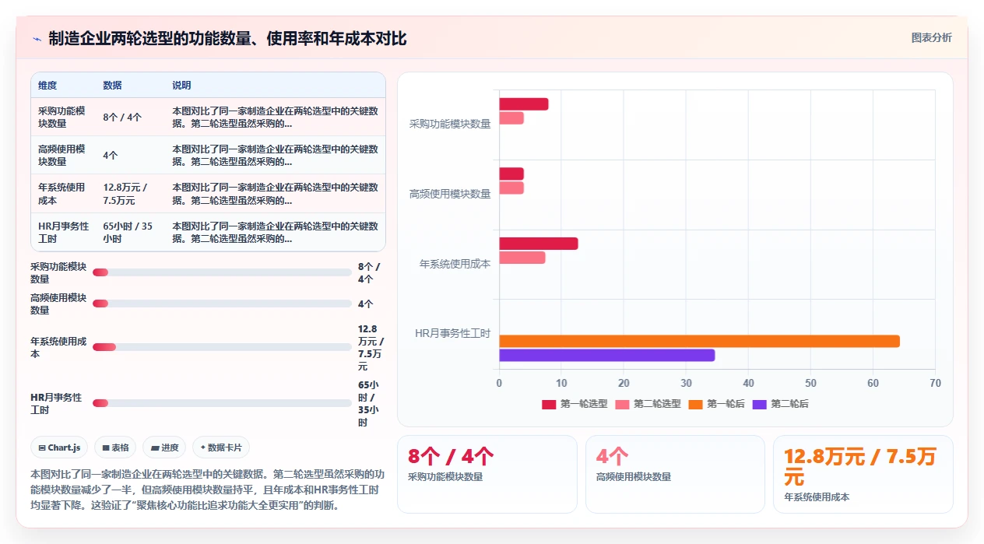Viewport: 984px width, 544px height.
Task: Click the 说明 cell in the HR月事务性工时 table row
Action: [275, 232]
